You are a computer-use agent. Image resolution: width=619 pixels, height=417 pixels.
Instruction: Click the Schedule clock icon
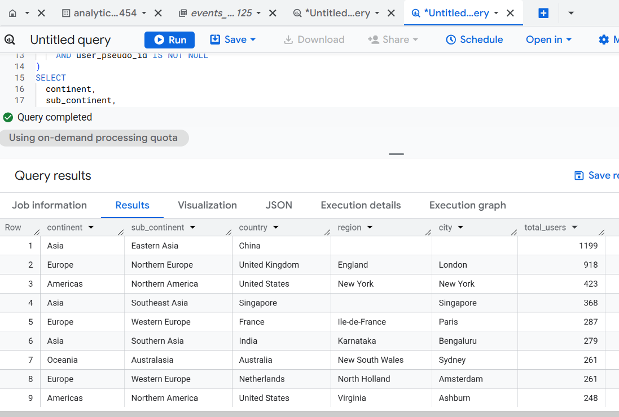pyautogui.click(x=451, y=39)
